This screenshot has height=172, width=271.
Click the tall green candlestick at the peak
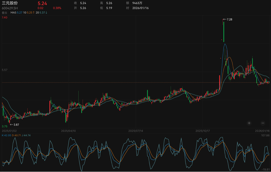[224, 31]
